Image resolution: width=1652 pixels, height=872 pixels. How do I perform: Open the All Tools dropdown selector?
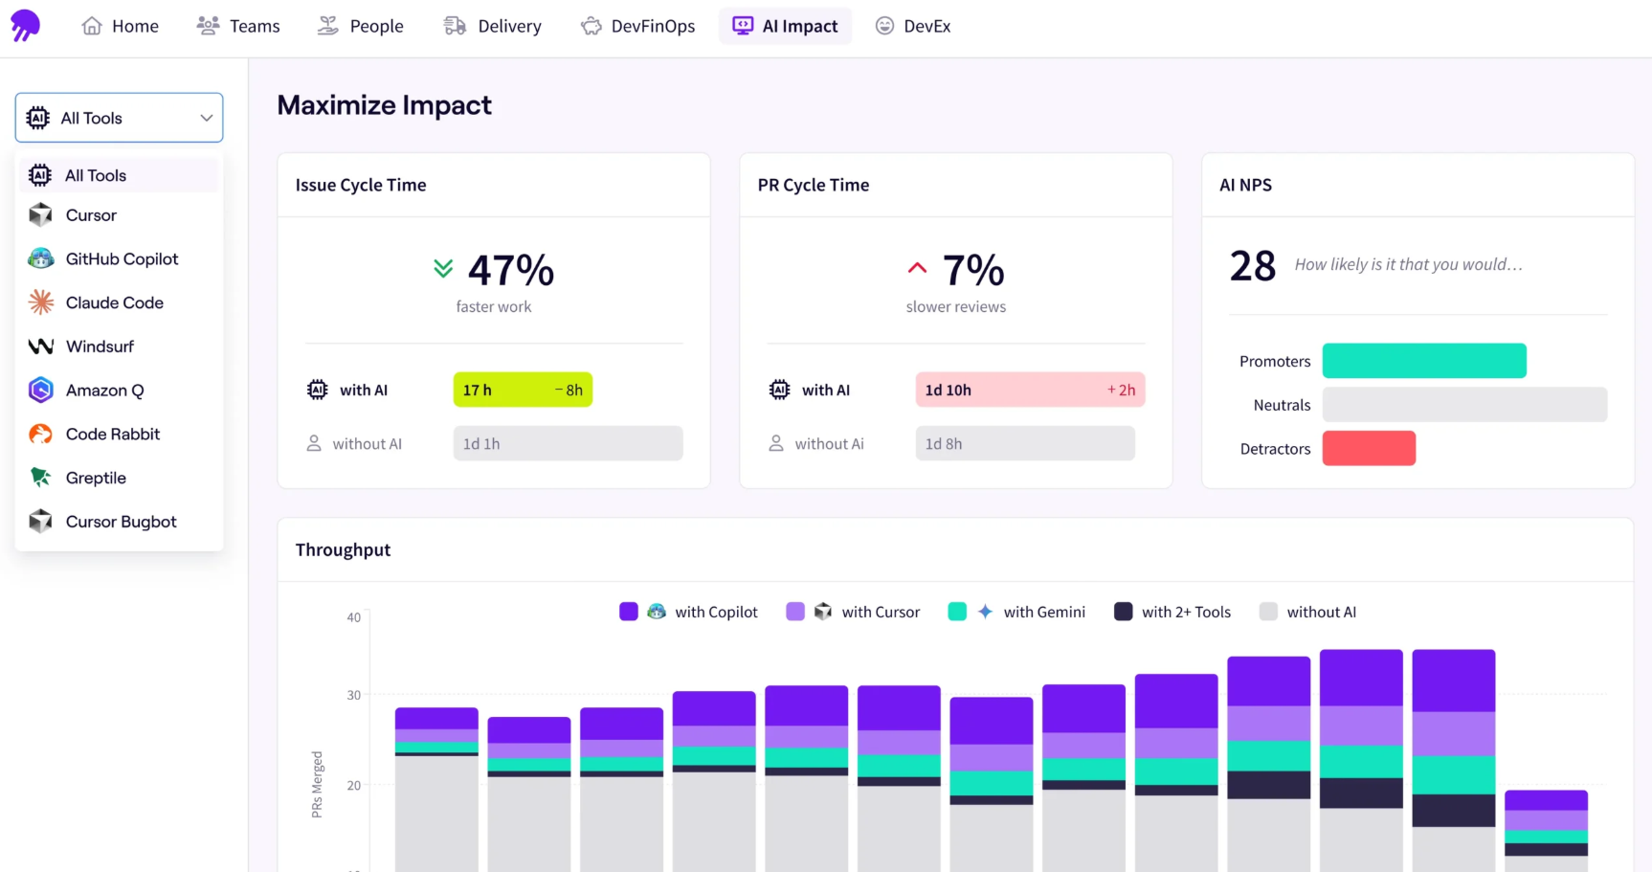point(119,118)
